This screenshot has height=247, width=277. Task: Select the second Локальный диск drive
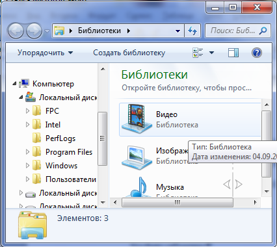point(68,193)
